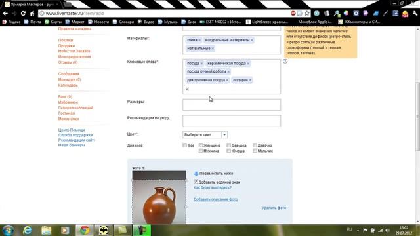Open media player from taskbar

click(x=65, y=230)
